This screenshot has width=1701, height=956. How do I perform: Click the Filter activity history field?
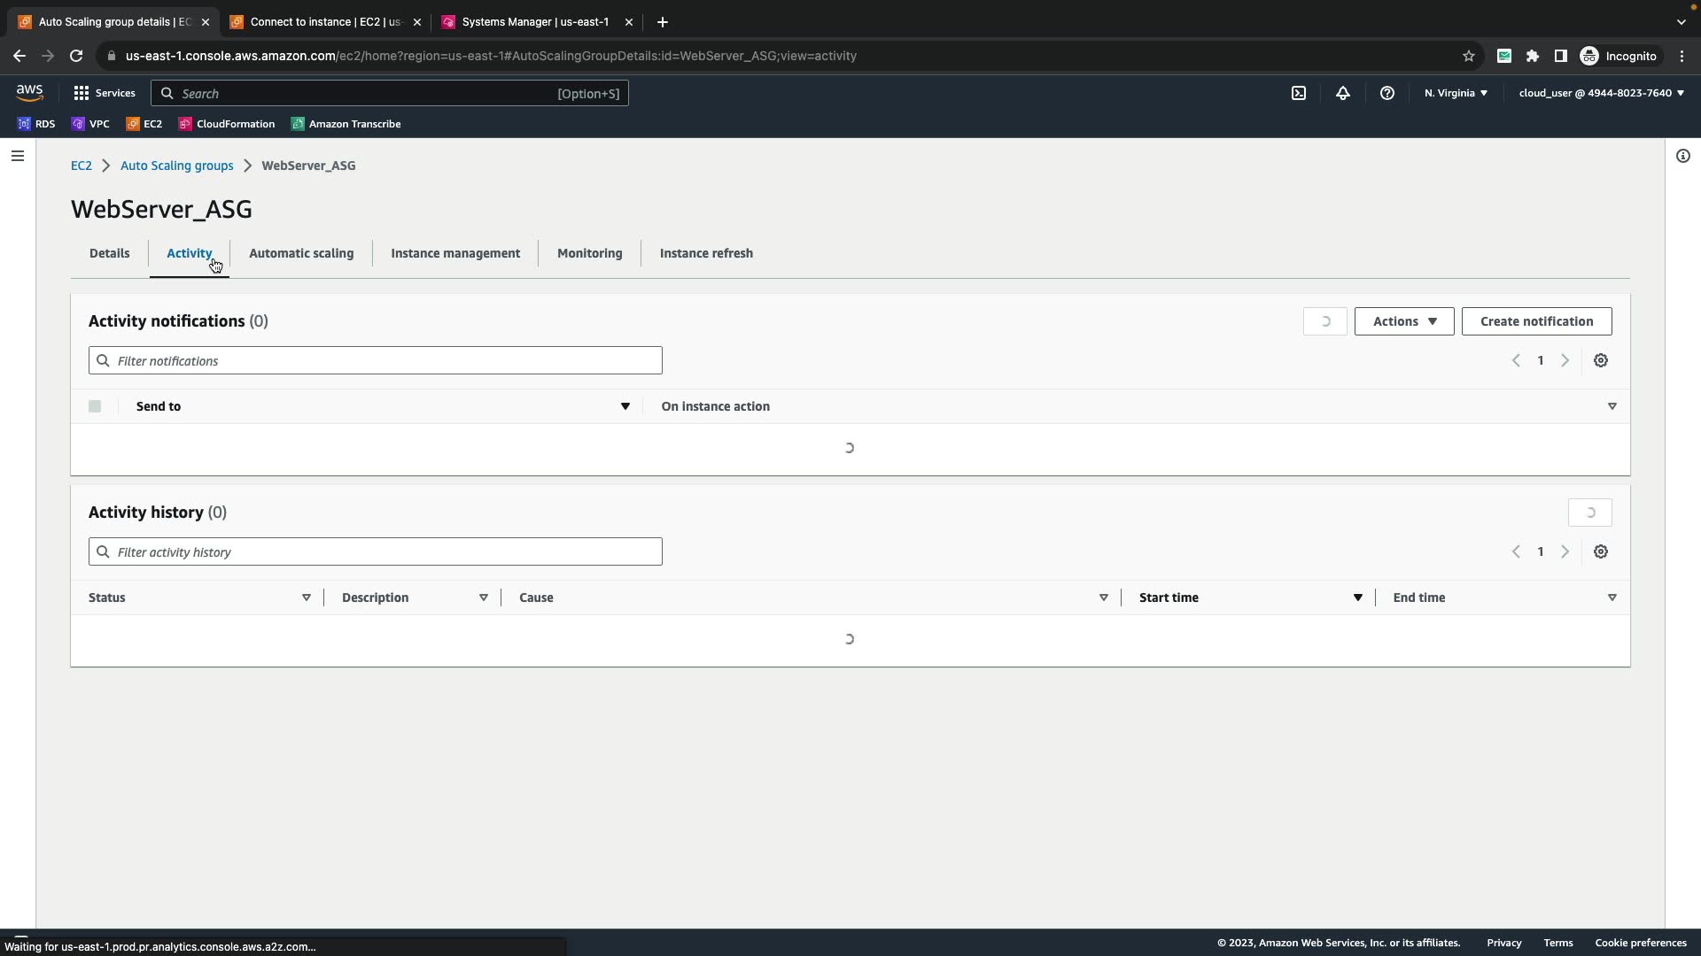point(376,551)
